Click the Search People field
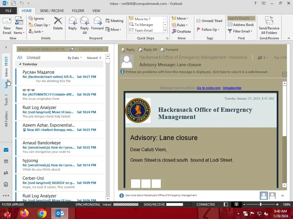293x219 pixels. point(241,18)
